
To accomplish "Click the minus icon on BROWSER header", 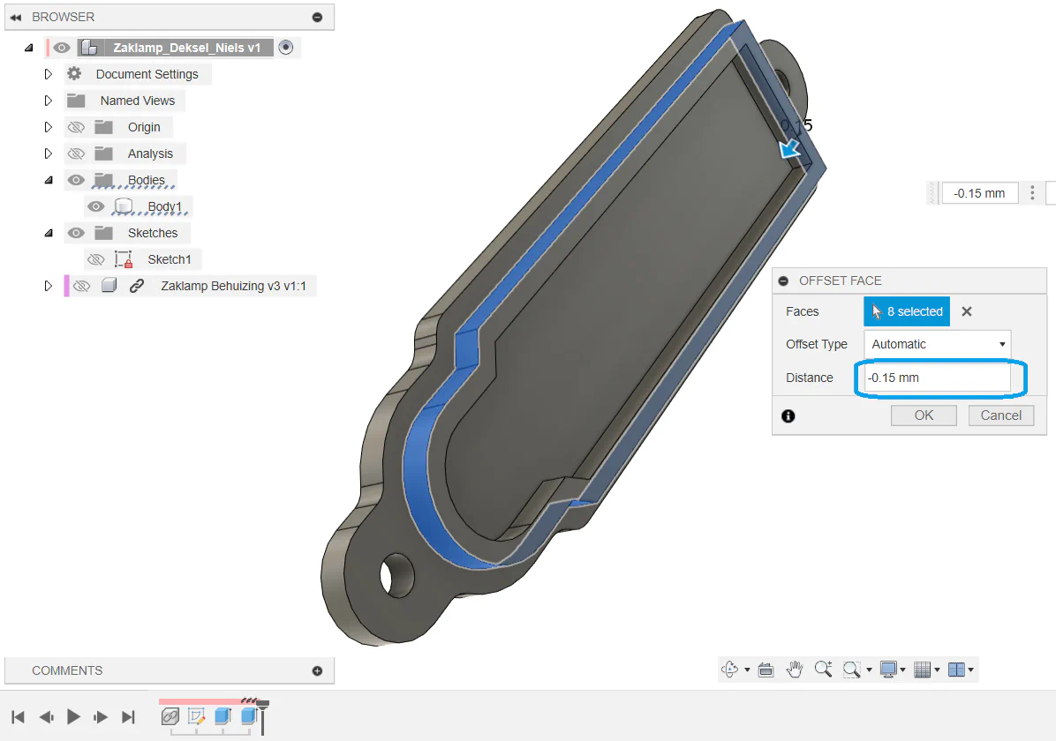I will coord(317,17).
